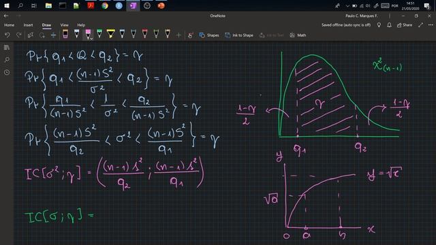Select objects or type text tool
The width and height of the screenshot is (436, 245).
click(x=30, y=35)
